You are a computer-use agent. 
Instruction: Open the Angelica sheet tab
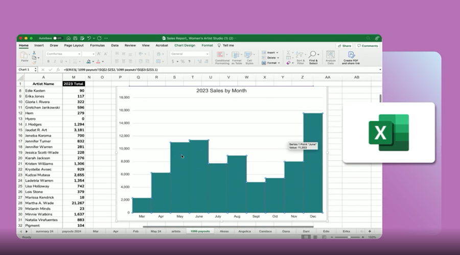click(x=244, y=232)
